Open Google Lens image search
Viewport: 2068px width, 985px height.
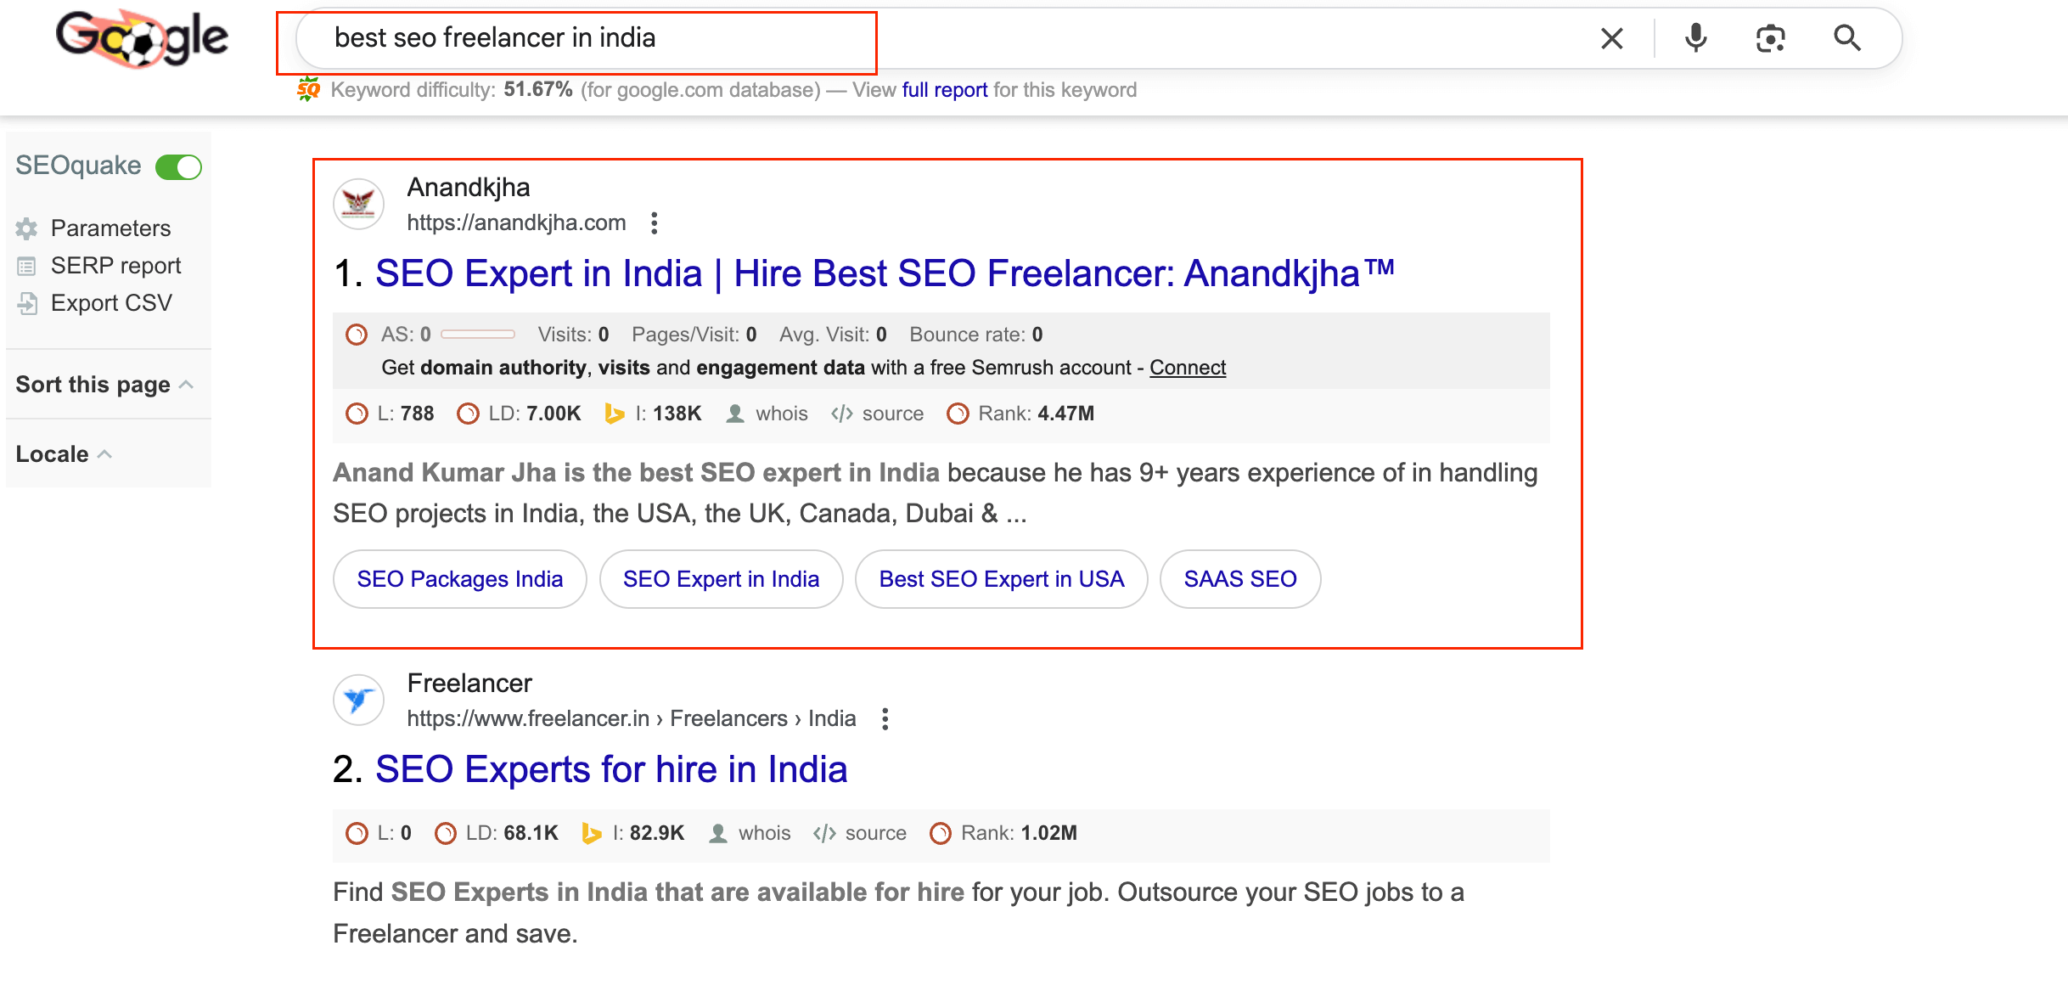[x=1770, y=38]
